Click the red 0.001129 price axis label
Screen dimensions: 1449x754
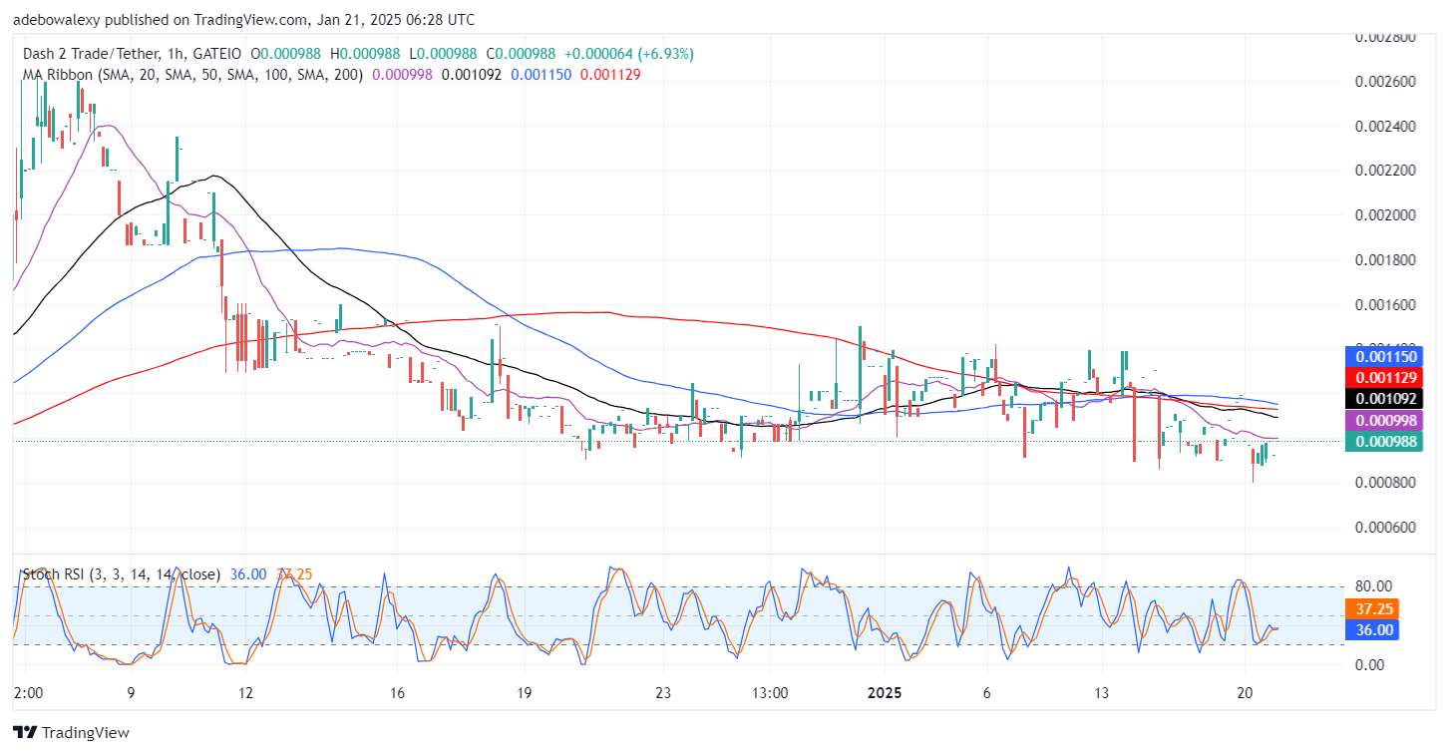click(1382, 377)
